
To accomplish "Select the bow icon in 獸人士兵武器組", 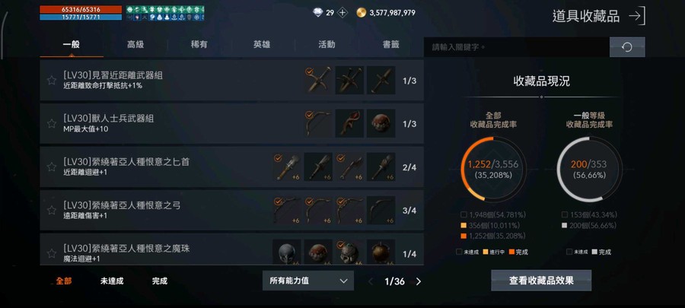I will pyautogui.click(x=318, y=123).
